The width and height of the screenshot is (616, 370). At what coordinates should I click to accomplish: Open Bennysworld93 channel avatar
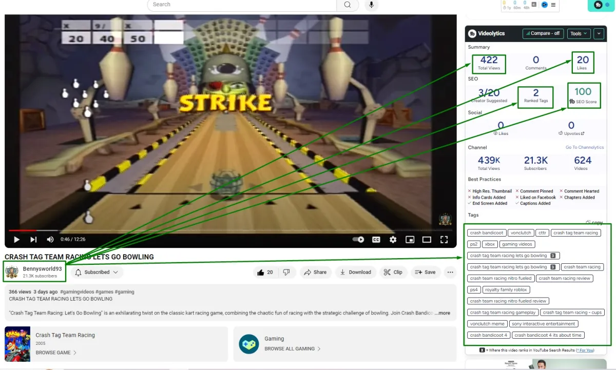coord(12,272)
